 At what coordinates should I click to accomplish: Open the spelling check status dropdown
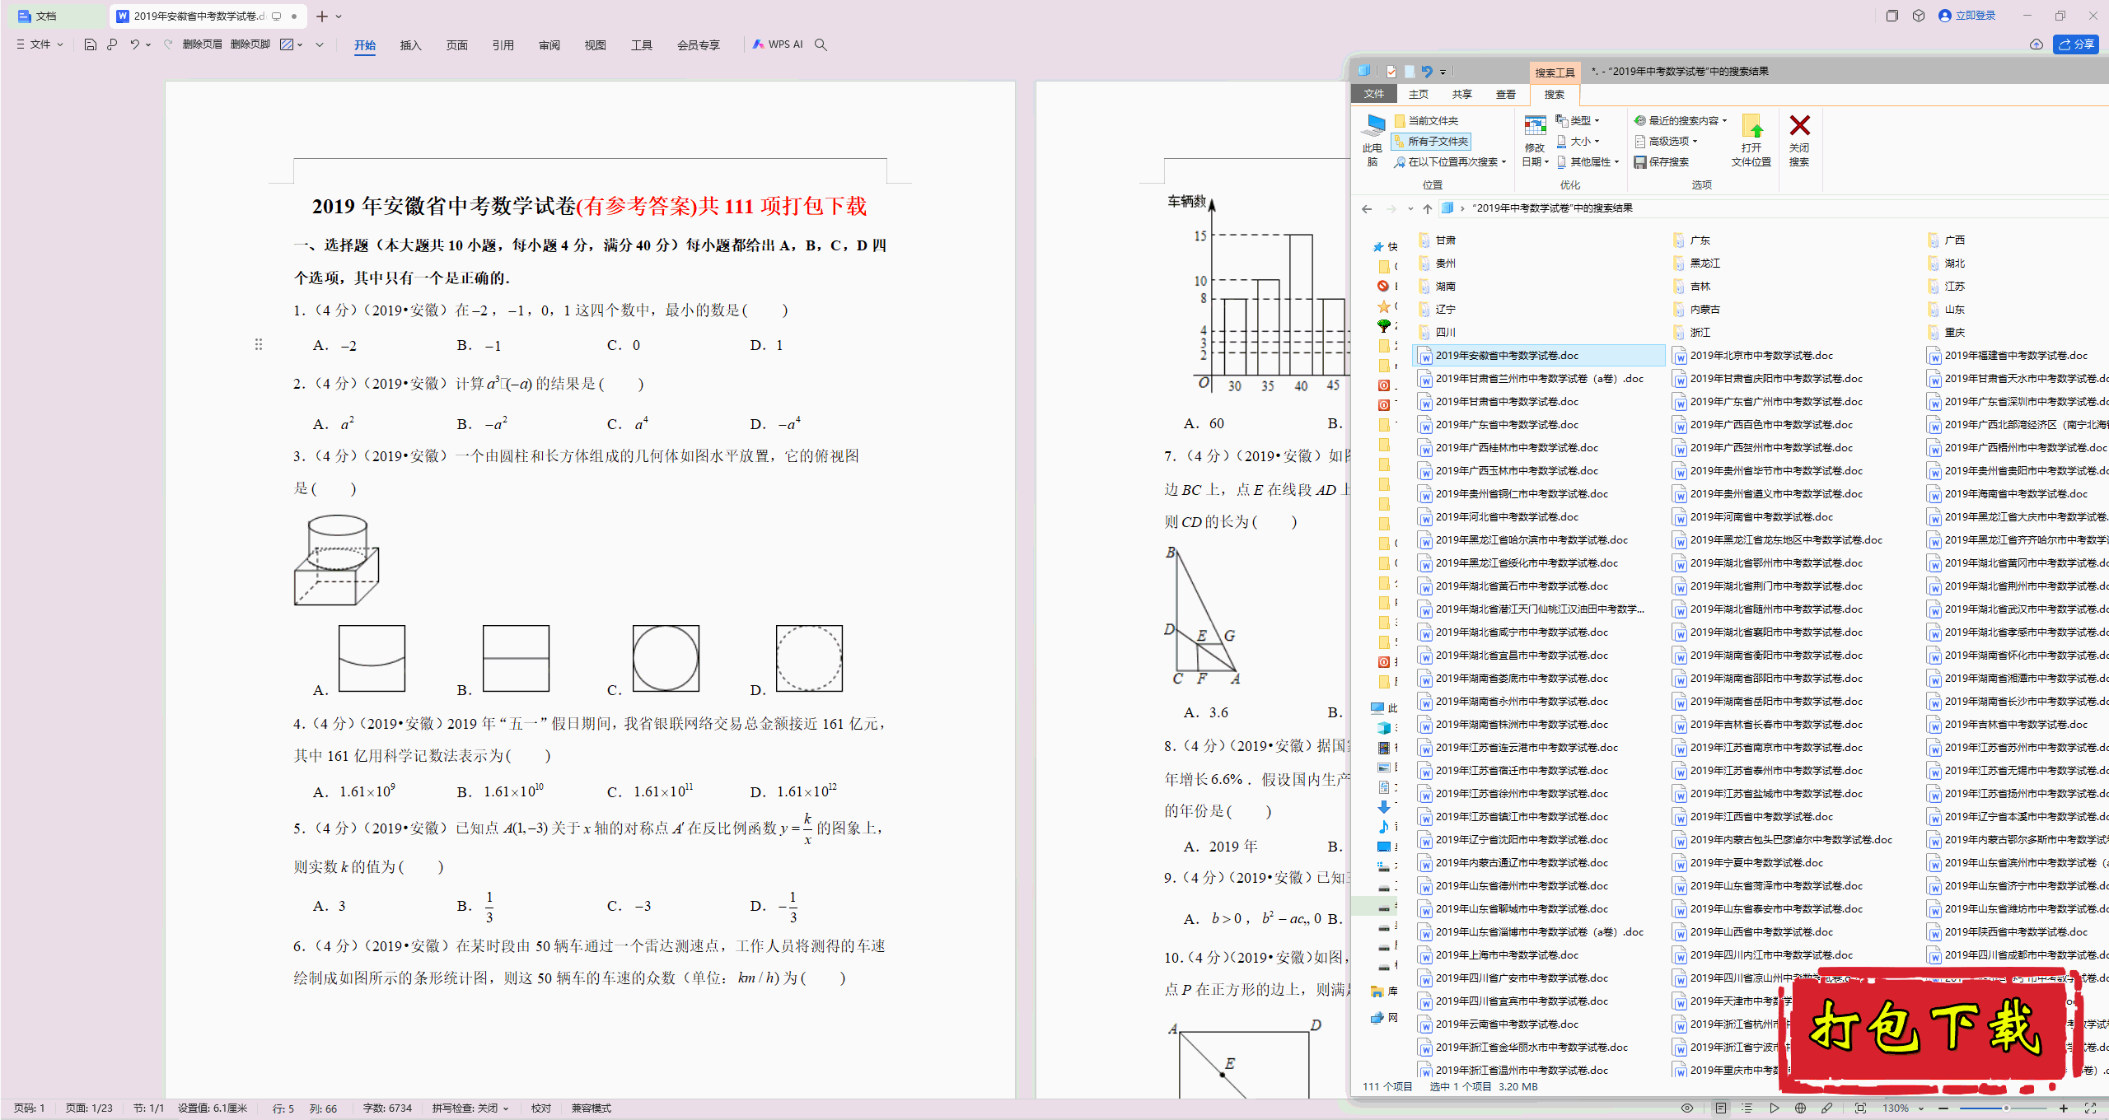(x=470, y=1108)
